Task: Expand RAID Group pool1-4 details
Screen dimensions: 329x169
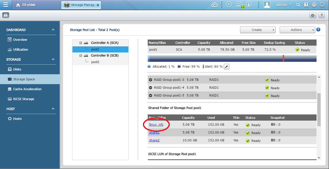Action: tap(151, 88)
